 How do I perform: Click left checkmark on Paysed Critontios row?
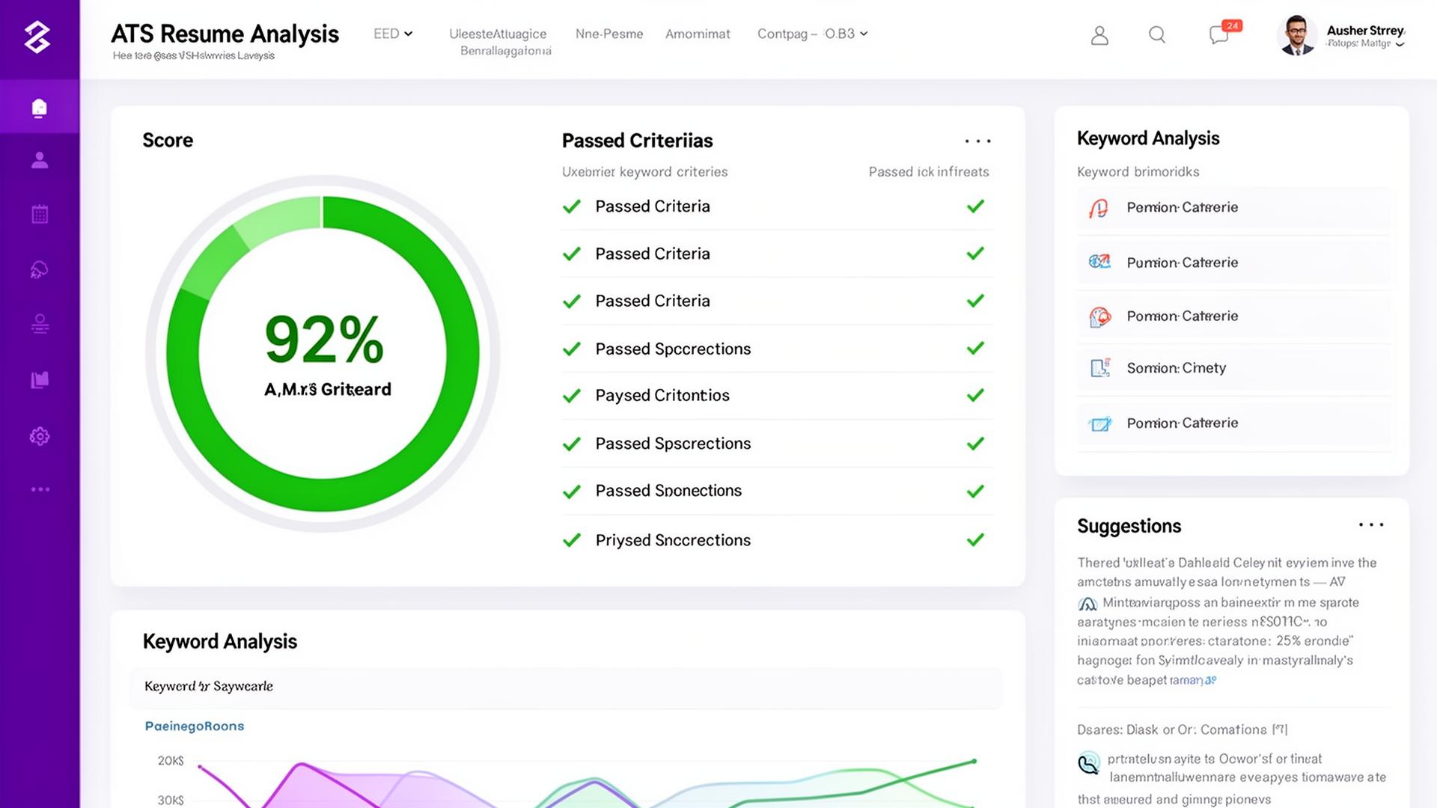click(x=572, y=396)
